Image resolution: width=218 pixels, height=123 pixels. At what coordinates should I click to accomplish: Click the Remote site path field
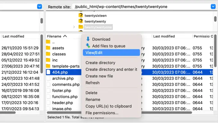click(141, 6)
